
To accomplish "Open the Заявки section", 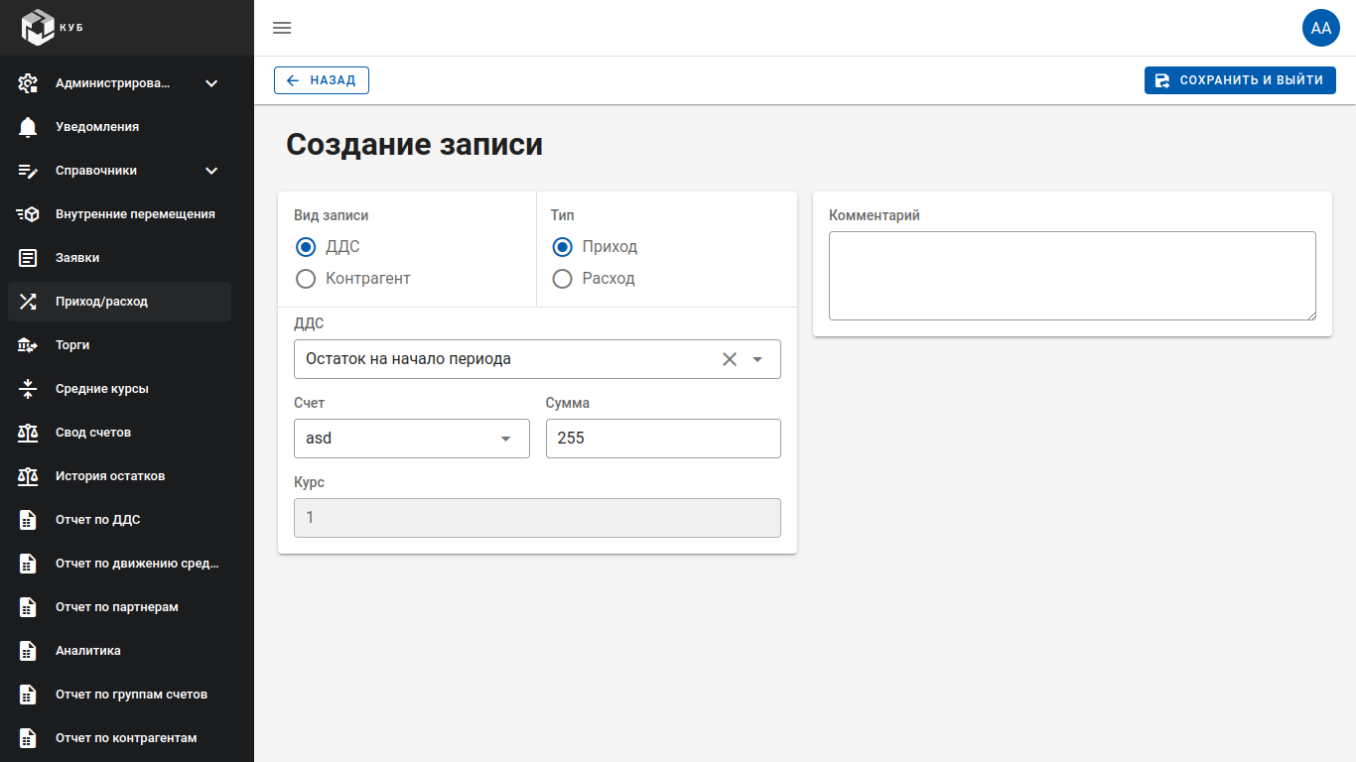I will [x=119, y=258].
